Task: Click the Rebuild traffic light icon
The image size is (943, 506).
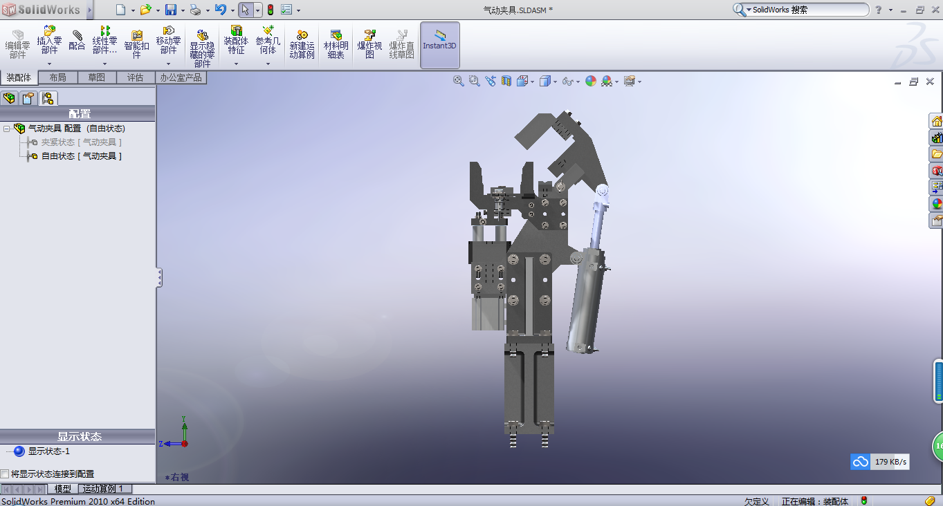Action: click(270, 10)
